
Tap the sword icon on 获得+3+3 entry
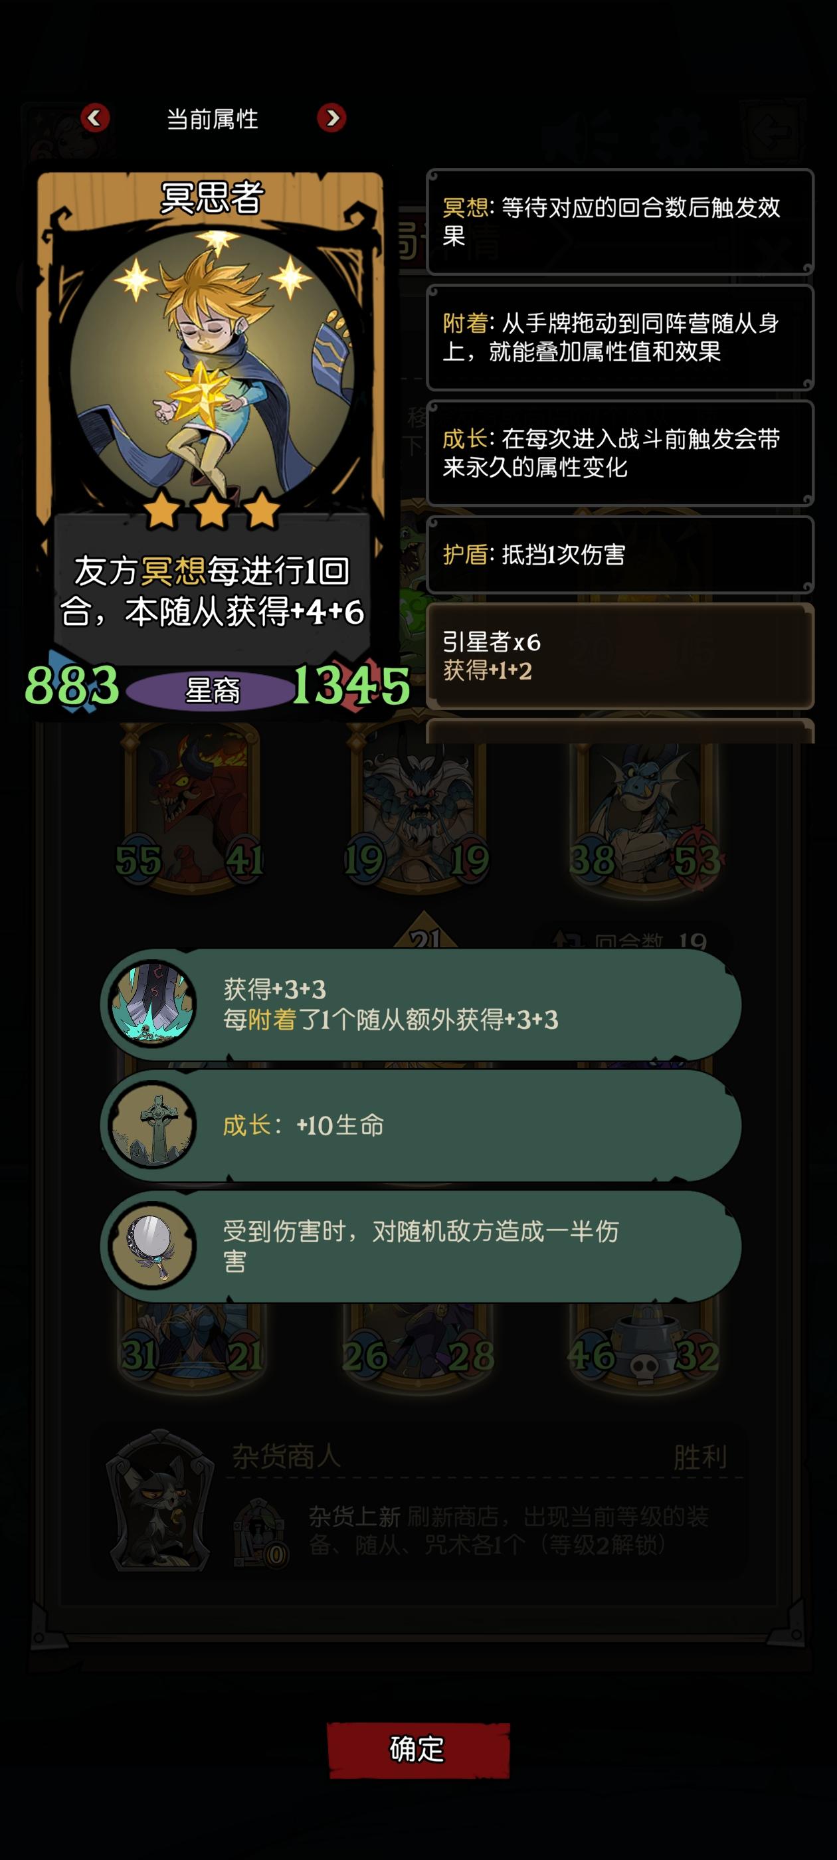click(x=152, y=1004)
